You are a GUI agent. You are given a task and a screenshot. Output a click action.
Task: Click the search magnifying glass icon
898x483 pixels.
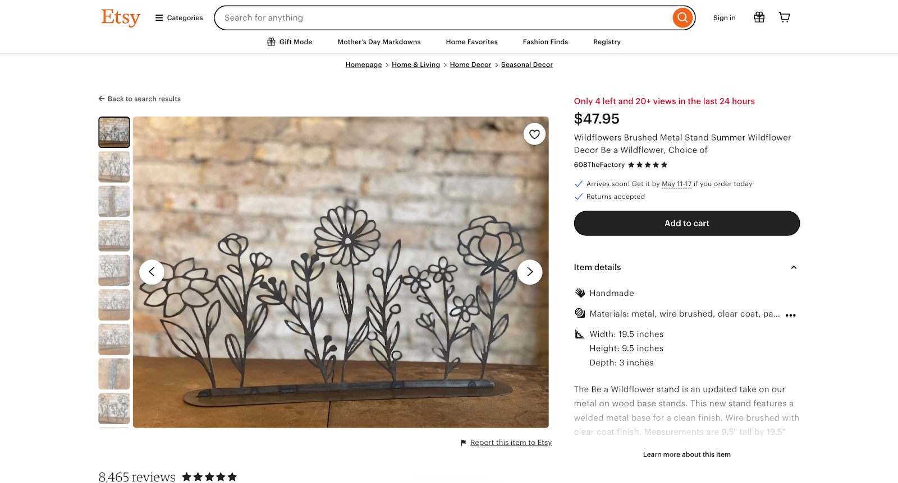pos(681,17)
